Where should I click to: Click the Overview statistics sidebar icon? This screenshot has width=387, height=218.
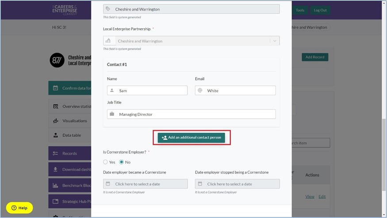click(56, 106)
